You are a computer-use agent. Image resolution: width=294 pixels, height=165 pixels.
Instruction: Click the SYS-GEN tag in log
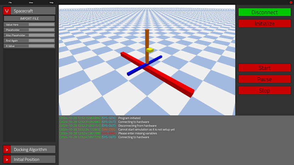click(x=109, y=118)
